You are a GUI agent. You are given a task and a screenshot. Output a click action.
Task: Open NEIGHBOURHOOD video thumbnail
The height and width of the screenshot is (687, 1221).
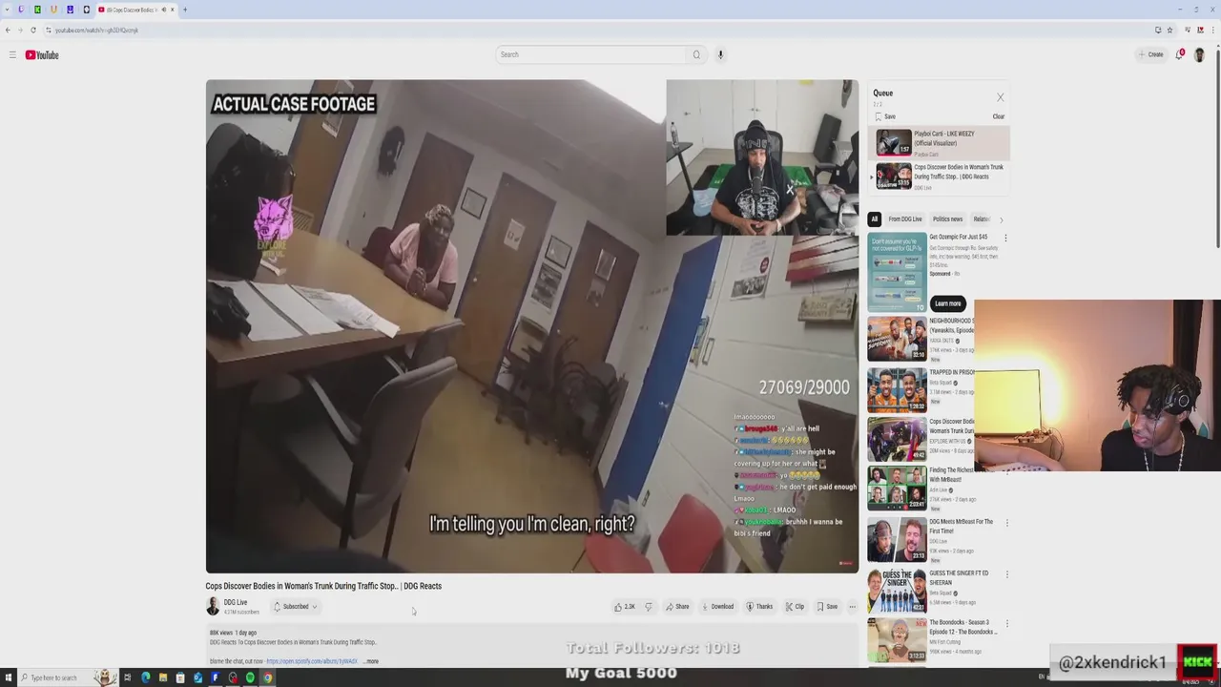(x=897, y=338)
